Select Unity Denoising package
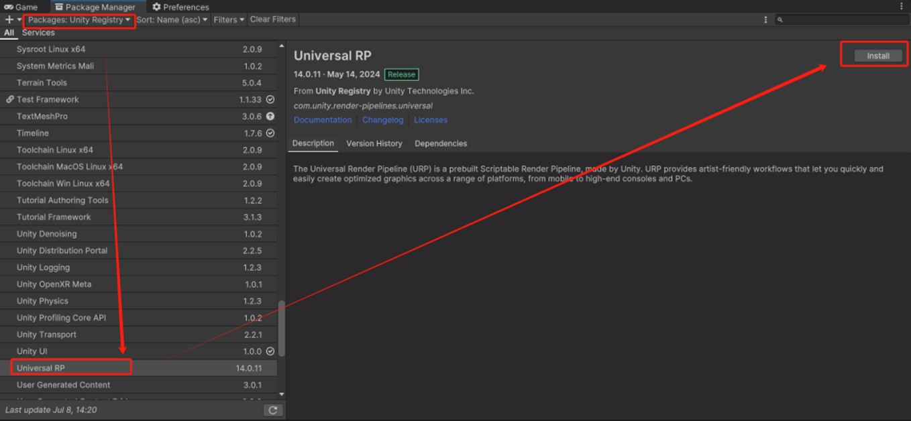This screenshot has width=911, height=421. [x=139, y=233]
